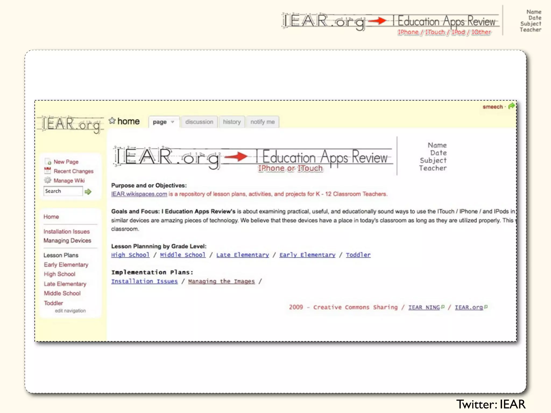This screenshot has height=413, width=551.
Task: Open New Page link in sidebar
Action: click(x=66, y=162)
